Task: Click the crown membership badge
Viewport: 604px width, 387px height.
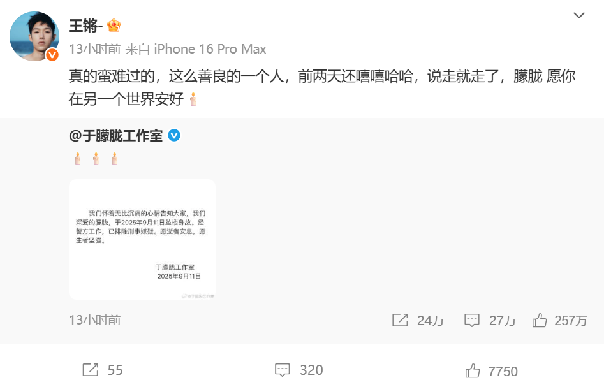Action: pos(114,26)
